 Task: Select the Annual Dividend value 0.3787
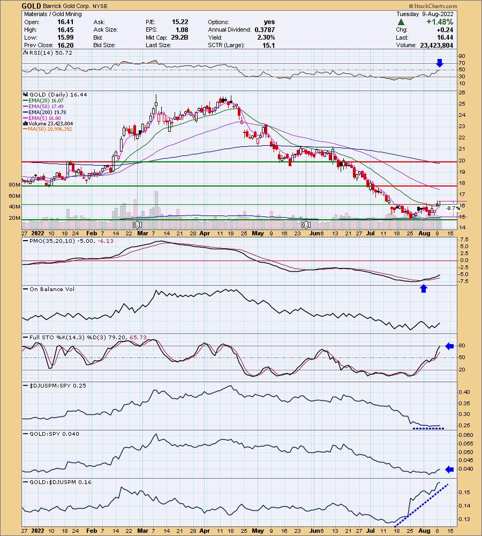pos(265,29)
